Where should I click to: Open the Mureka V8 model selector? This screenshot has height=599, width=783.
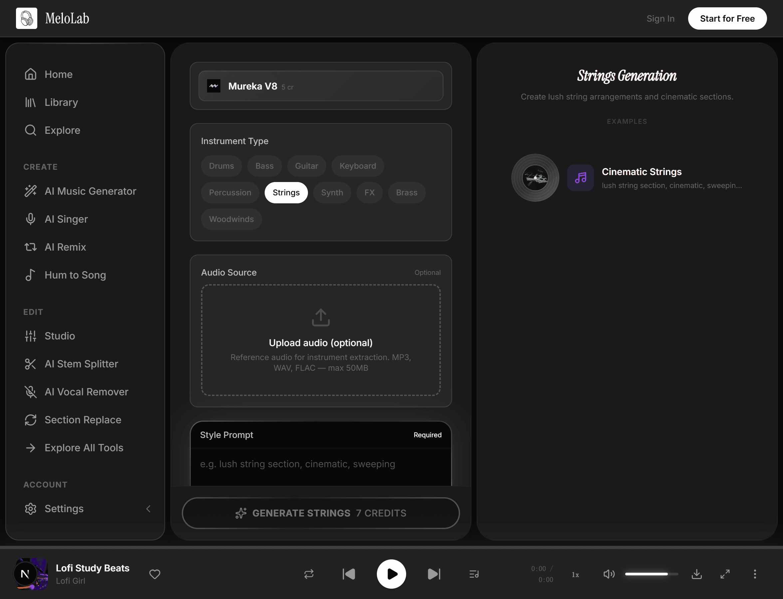[321, 86]
